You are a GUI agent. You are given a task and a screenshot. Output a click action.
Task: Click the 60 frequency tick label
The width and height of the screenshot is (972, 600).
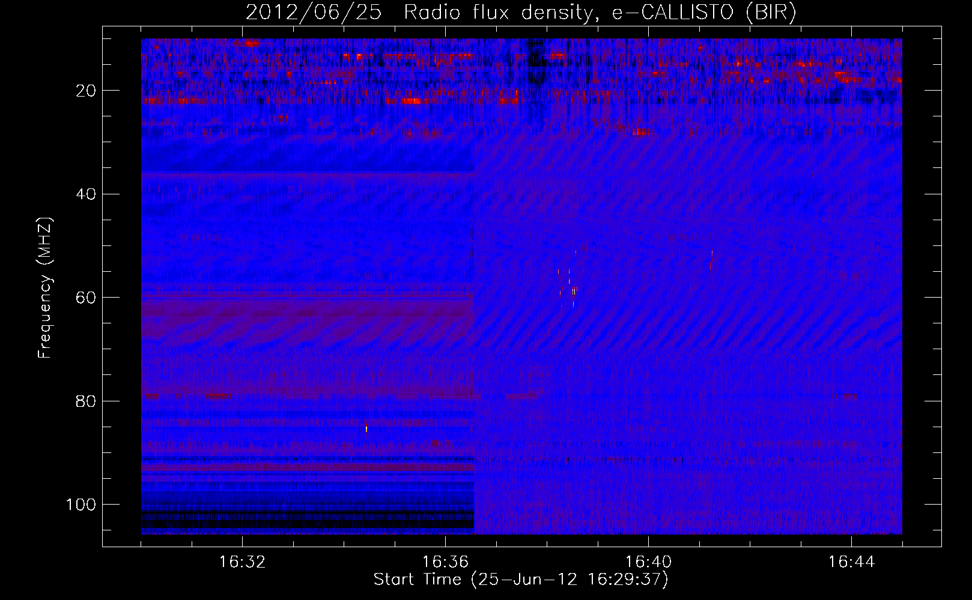(87, 298)
